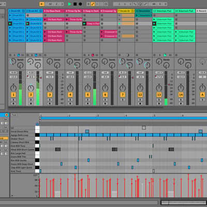Toggle track 7 activator button
Screen dimensions: 207x207
click(123, 95)
